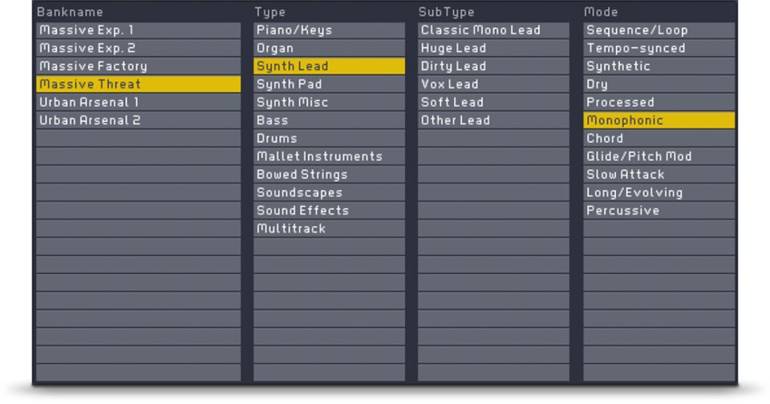Screen dimensions: 770x404
Task: Select Tempo-synced mode
Action: 659,48
